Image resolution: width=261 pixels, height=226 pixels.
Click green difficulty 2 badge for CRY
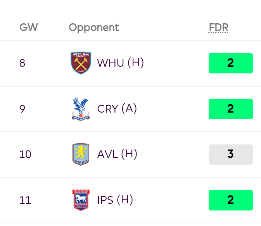click(x=231, y=109)
